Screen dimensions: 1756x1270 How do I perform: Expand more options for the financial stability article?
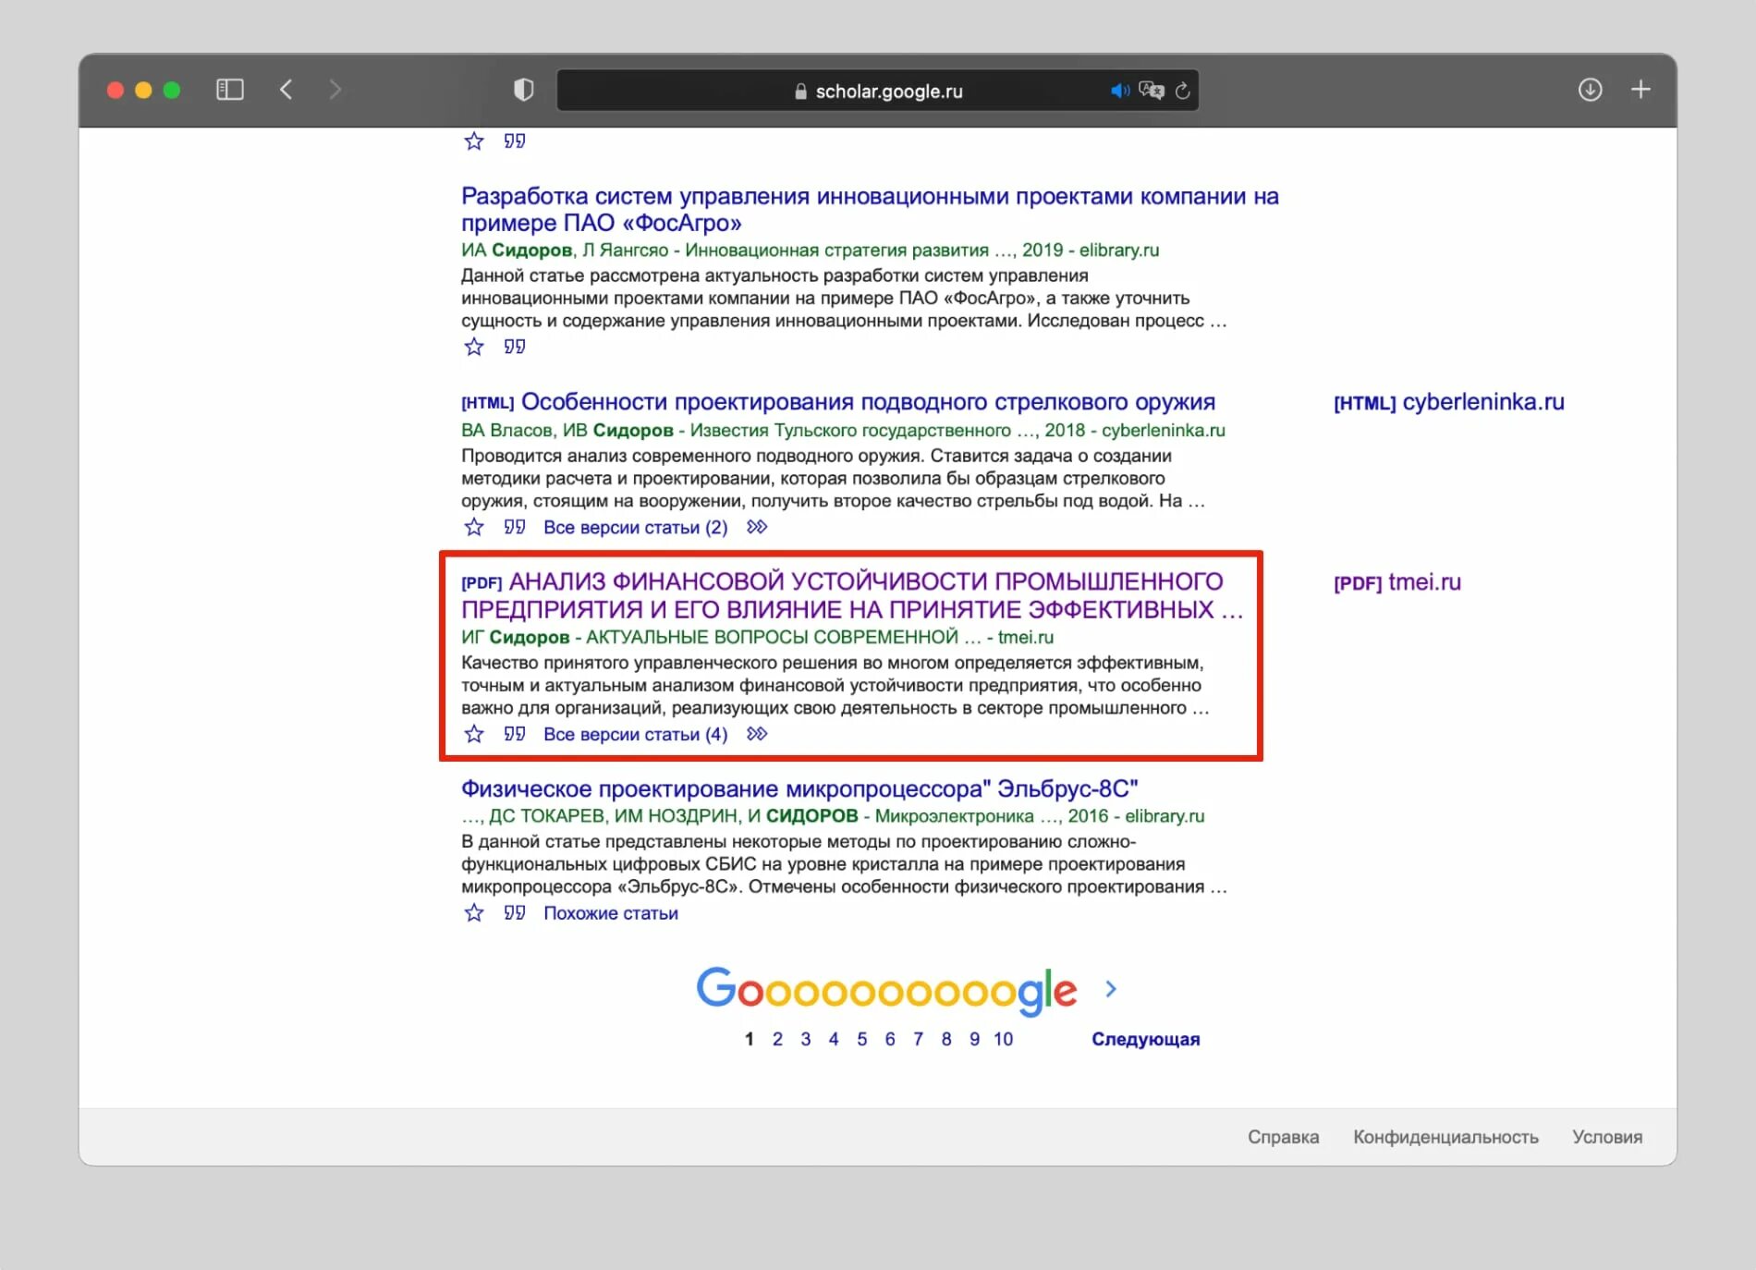coord(757,734)
